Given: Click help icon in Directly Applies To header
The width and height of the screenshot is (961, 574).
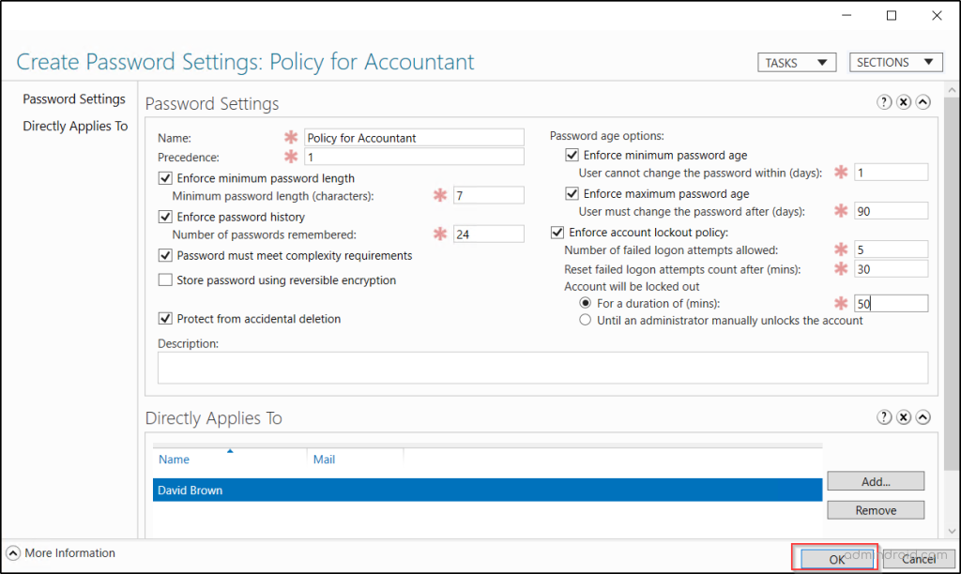Looking at the screenshot, I should coord(884,417).
